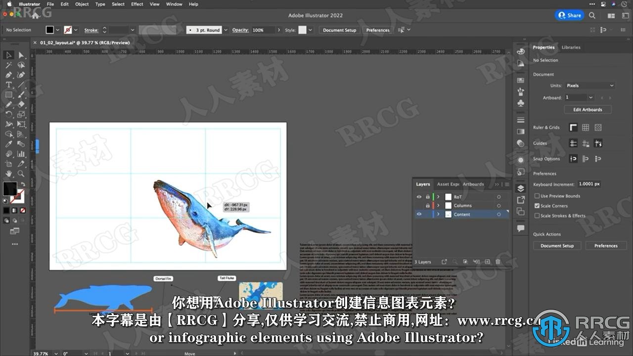Viewport: 633px width, 356px height.
Task: Uncheck Scale Corners checkbox
Action: coord(537,206)
